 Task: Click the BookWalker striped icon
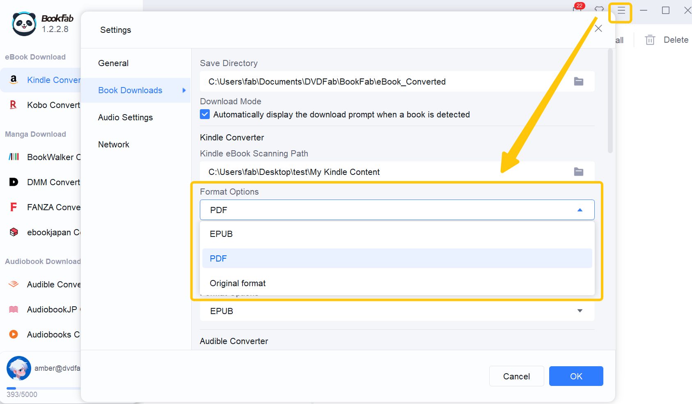[x=14, y=157]
